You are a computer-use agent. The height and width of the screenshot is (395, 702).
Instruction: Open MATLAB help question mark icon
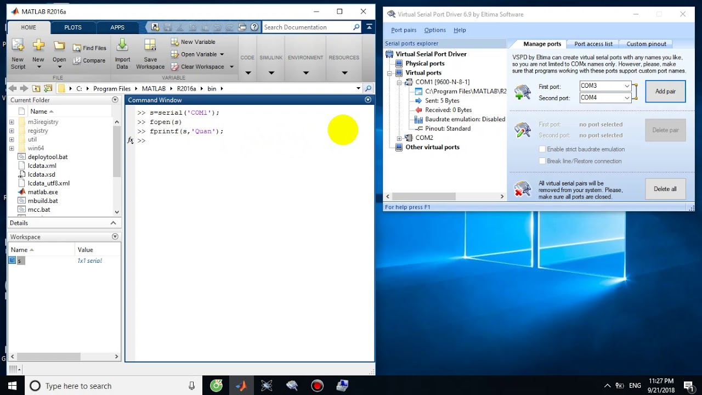click(254, 27)
